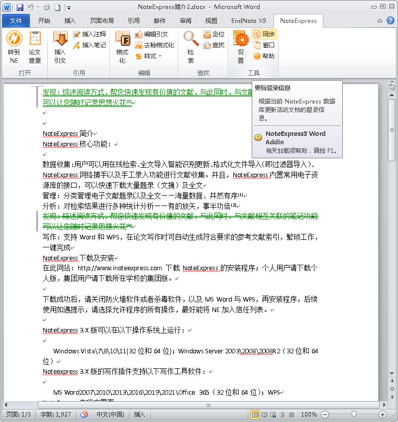Click the 同步 sync button
398x422 pixels.
[264, 34]
